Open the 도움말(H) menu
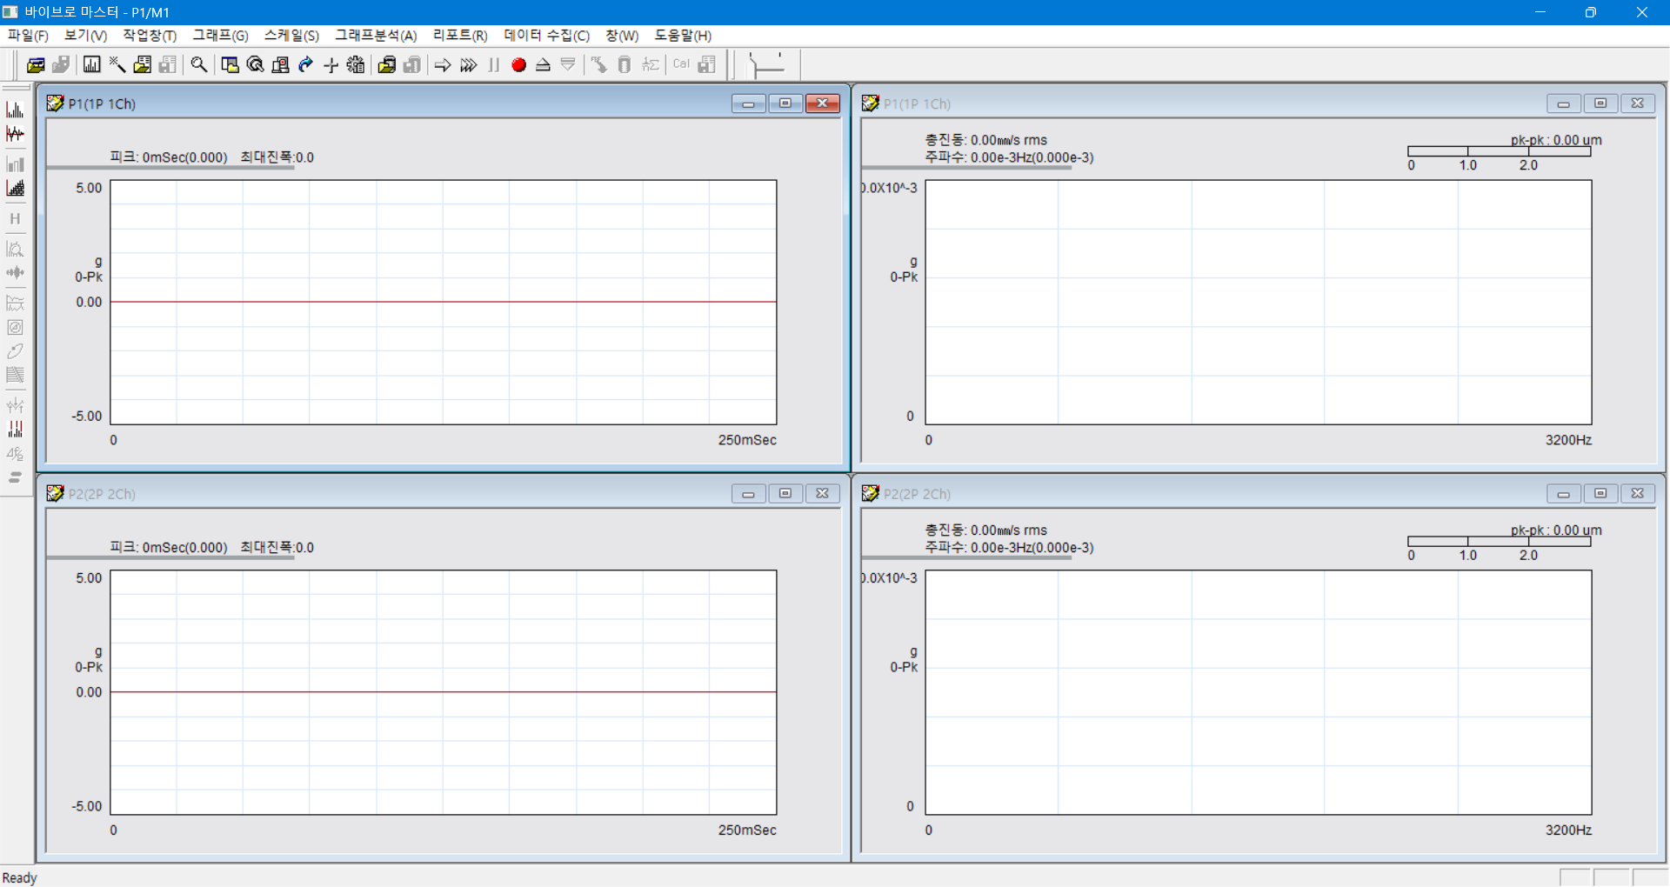The image size is (1670, 887). point(683,36)
